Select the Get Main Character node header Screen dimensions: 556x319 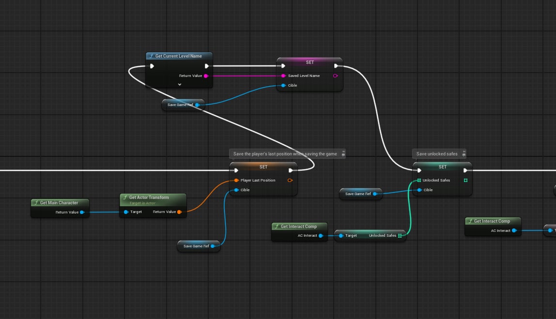[x=59, y=203]
